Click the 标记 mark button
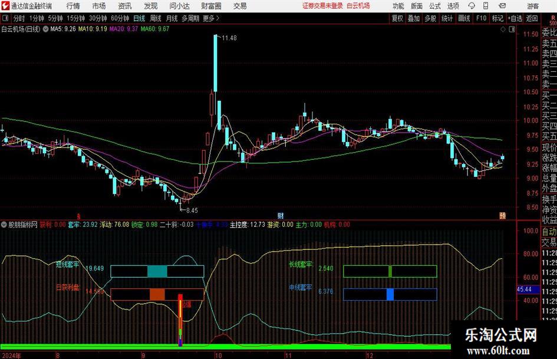 coord(497,18)
